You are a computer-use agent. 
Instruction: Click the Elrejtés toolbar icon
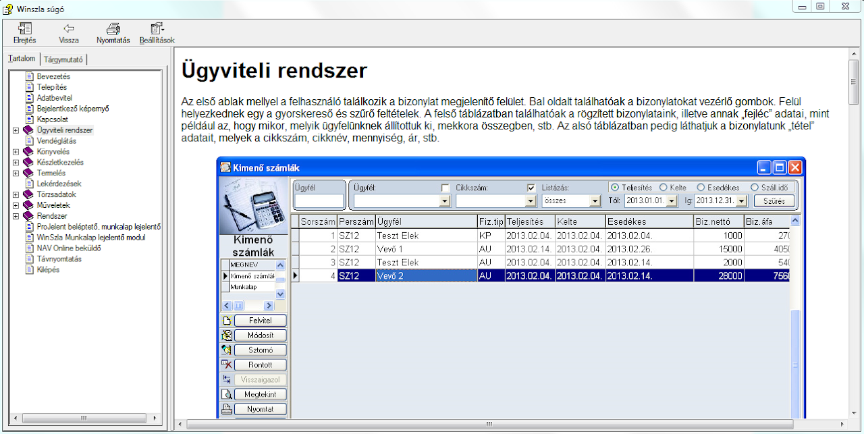[25, 28]
